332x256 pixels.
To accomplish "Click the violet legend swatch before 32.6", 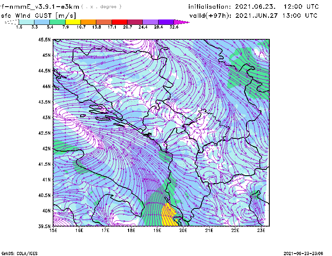I will click(x=166, y=22).
